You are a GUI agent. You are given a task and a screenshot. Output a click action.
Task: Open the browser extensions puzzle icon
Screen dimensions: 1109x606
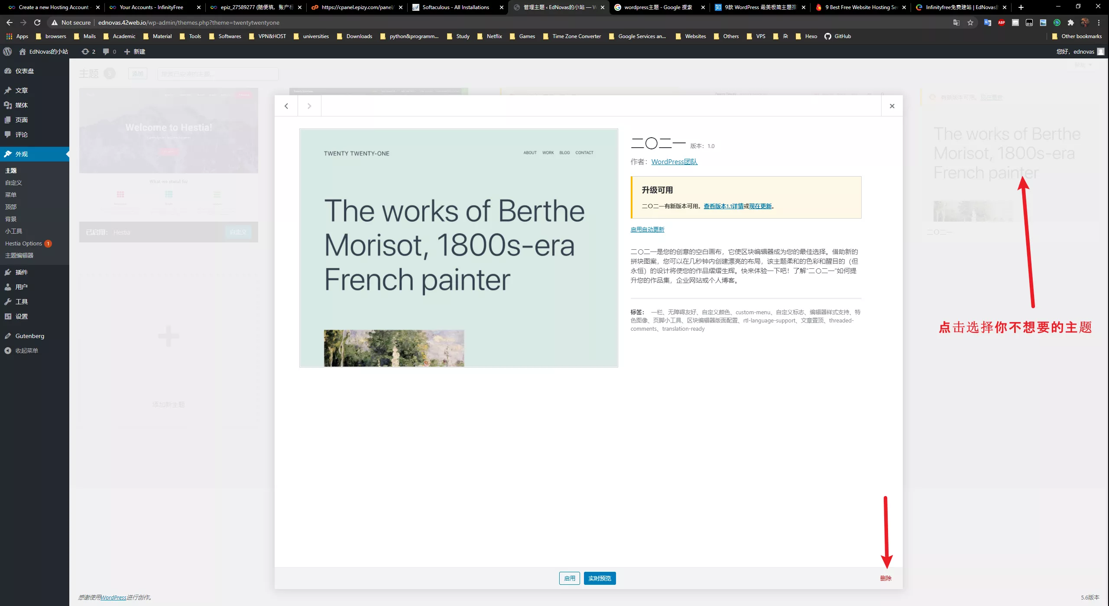(1071, 23)
